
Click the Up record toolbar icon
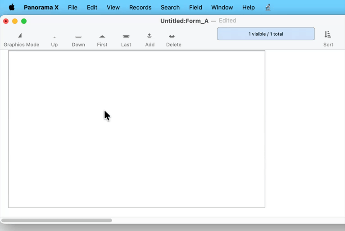click(54, 37)
